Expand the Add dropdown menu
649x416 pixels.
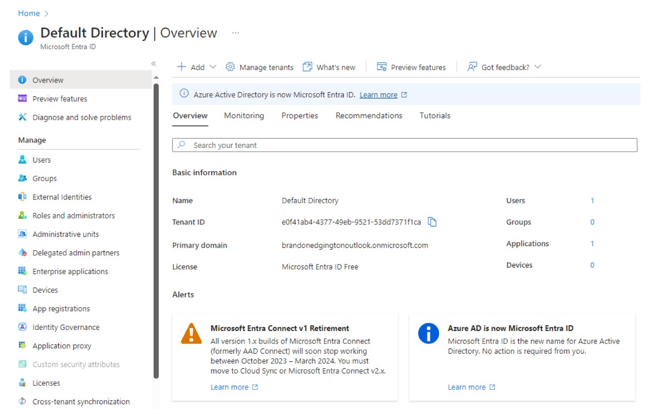[212, 67]
